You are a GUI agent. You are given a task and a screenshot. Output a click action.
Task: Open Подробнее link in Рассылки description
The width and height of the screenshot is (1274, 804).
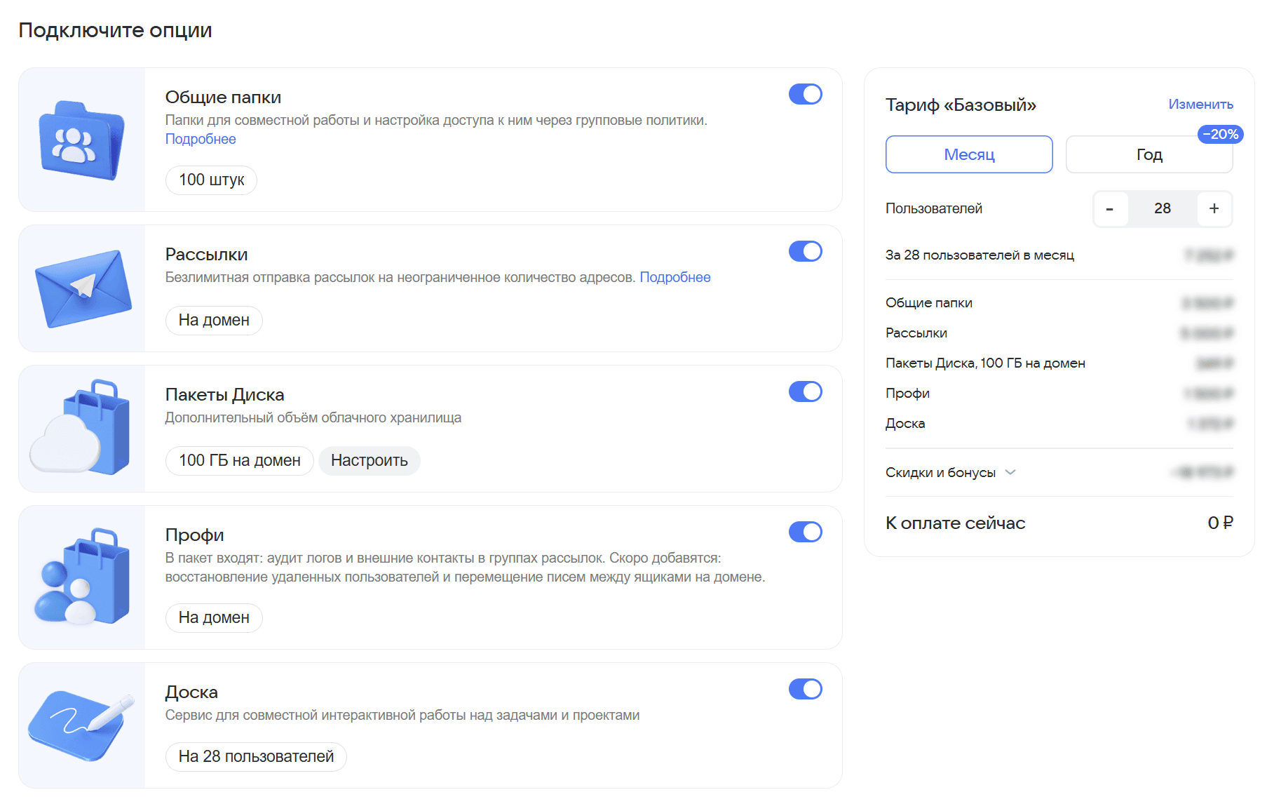675,277
